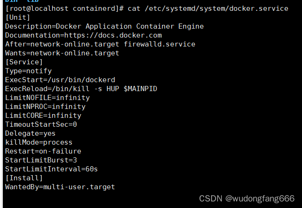Image resolution: width=302 pixels, height=208 pixels.
Task: Select the [Unit] section header
Action: tap(17, 17)
